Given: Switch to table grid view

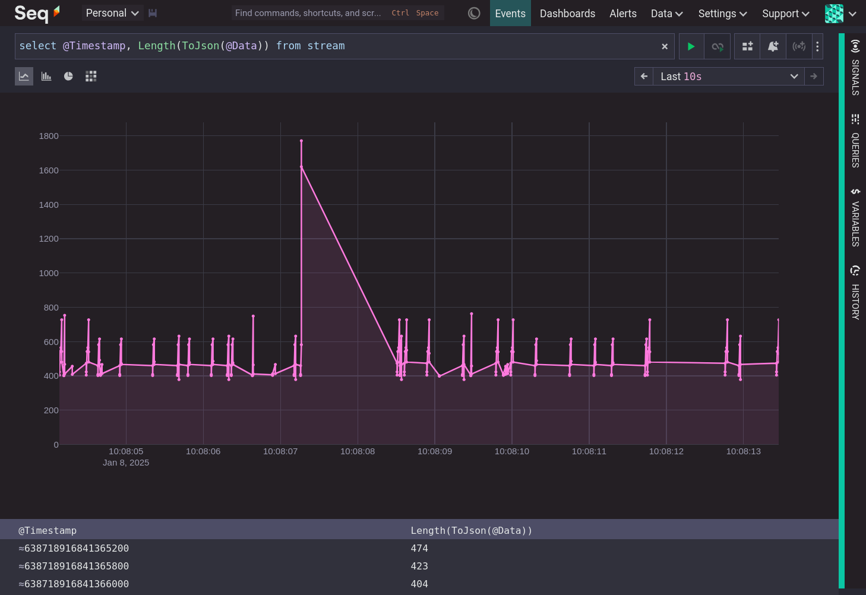Looking at the screenshot, I should (x=91, y=76).
